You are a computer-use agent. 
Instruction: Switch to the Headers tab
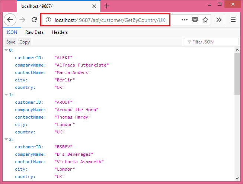[x=60, y=32]
